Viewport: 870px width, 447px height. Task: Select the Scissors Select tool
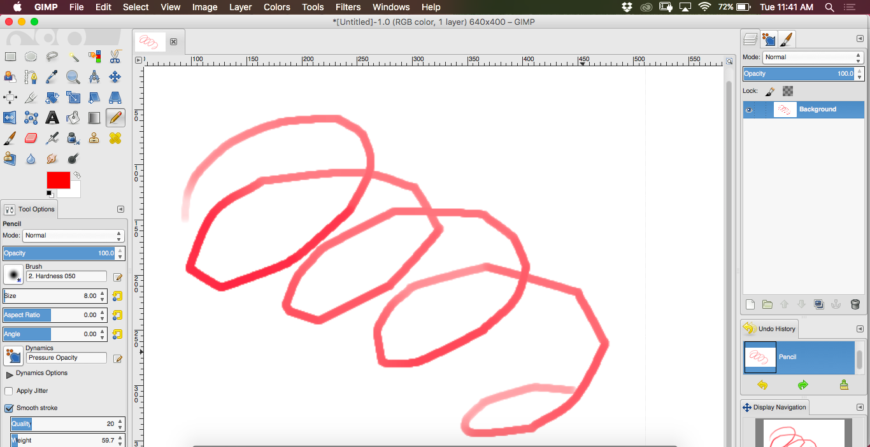pyautogui.click(x=115, y=57)
